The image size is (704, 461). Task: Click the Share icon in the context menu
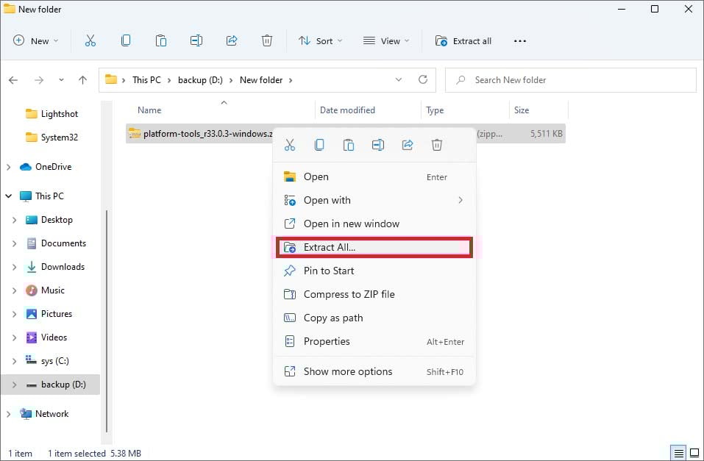pyautogui.click(x=408, y=145)
